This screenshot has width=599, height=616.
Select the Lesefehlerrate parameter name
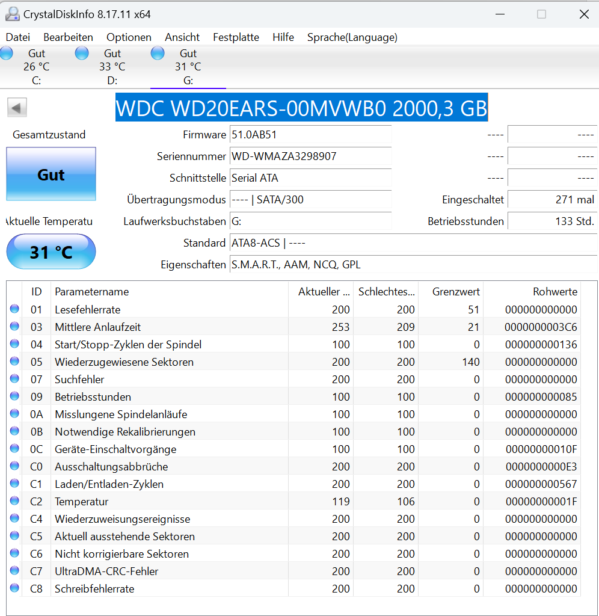click(88, 310)
